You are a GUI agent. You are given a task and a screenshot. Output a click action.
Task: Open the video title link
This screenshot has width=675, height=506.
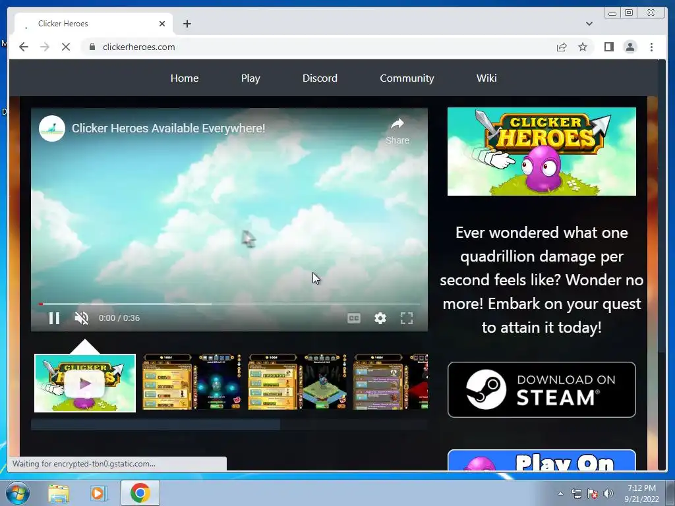click(x=168, y=128)
